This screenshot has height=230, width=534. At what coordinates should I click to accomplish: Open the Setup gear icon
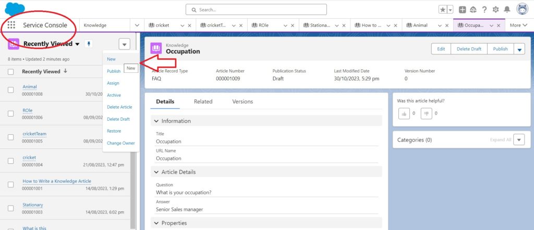[x=495, y=9]
